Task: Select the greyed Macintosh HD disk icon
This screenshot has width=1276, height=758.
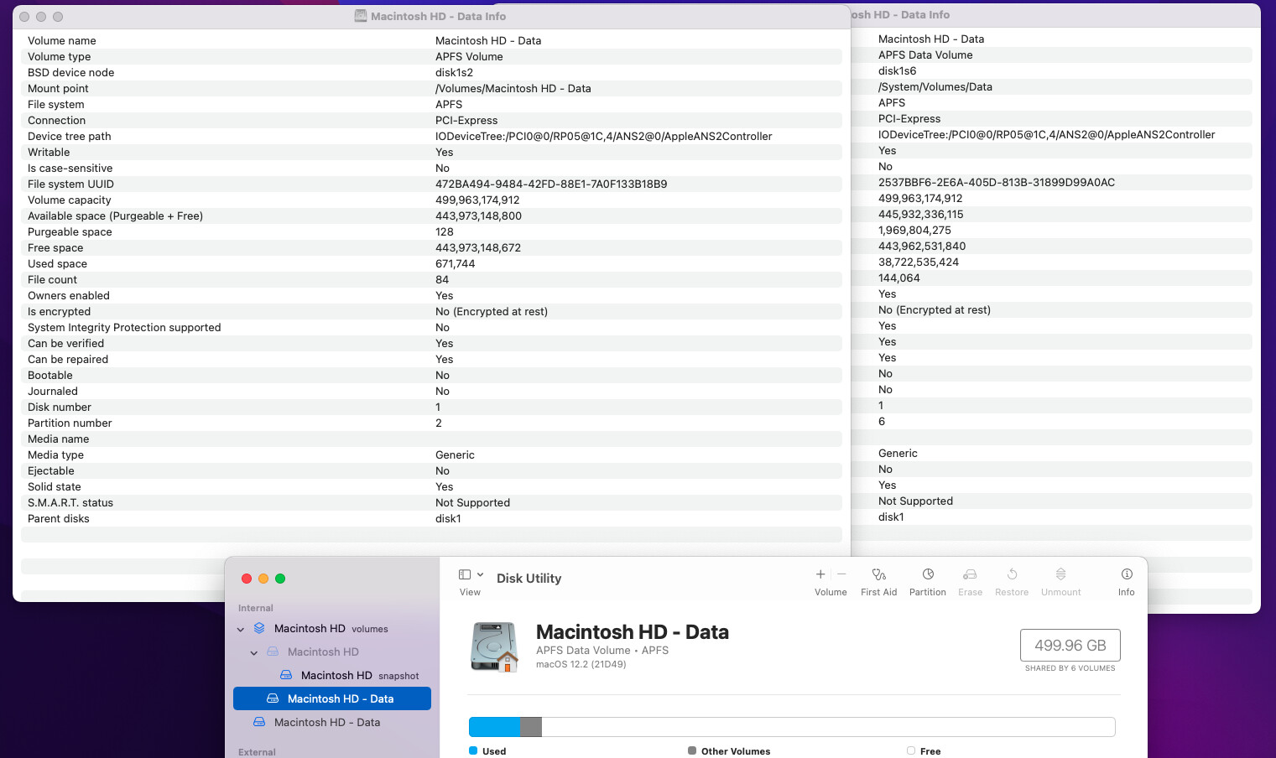Action: (x=273, y=652)
